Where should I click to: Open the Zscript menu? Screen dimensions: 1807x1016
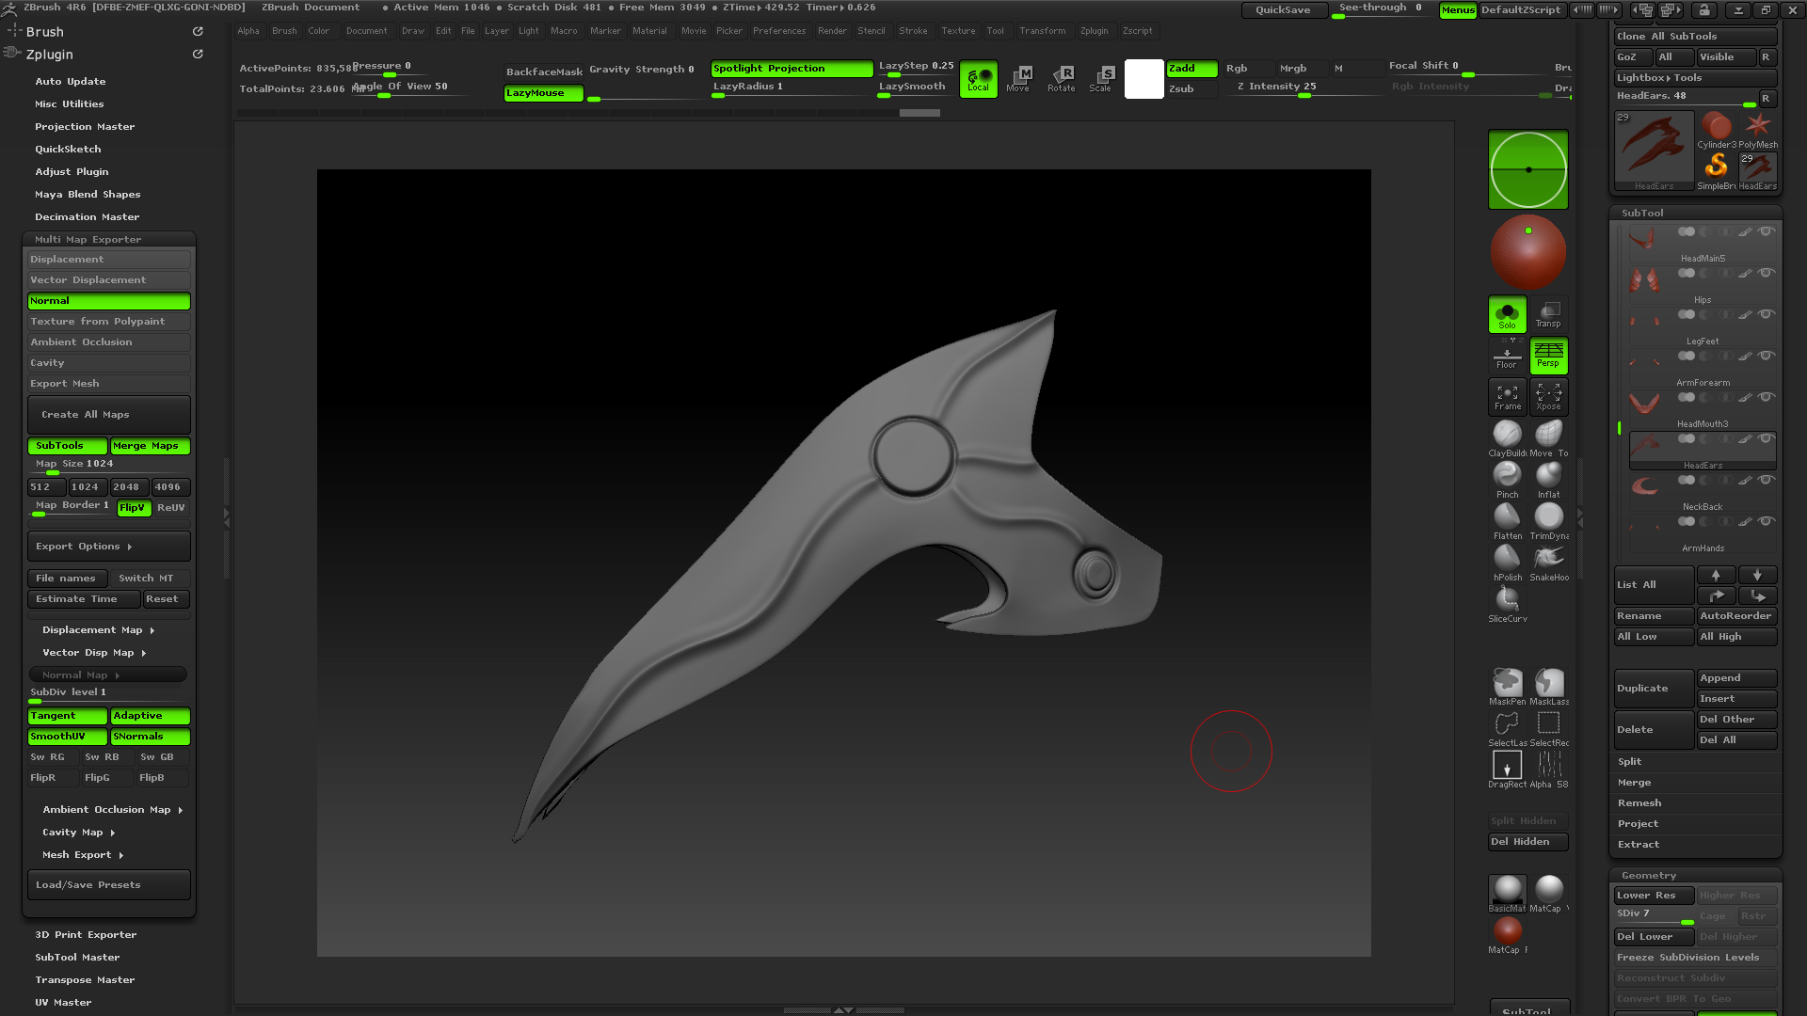click(x=1137, y=31)
